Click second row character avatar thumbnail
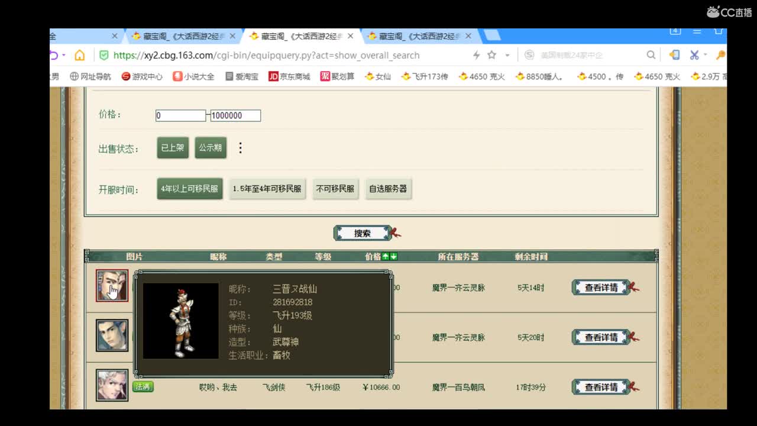 (x=112, y=335)
